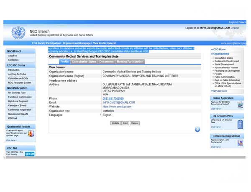
Task: Switch to the Profile tab
Action: point(64,62)
